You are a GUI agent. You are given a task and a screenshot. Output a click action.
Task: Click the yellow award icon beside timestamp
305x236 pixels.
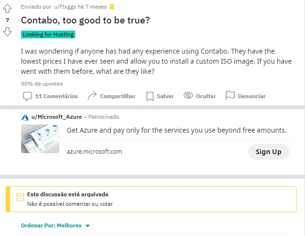coord(112,7)
